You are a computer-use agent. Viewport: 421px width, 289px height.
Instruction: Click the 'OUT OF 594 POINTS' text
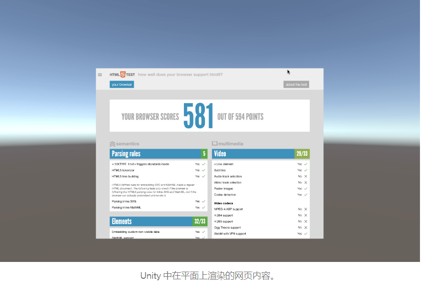(240, 117)
